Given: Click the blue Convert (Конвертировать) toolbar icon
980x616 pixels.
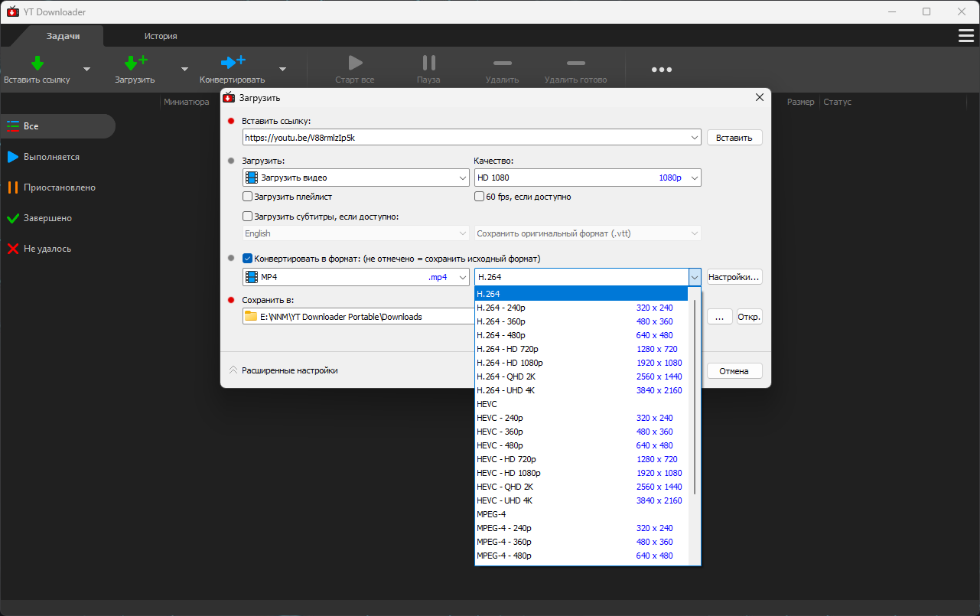Looking at the screenshot, I should click(x=233, y=63).
